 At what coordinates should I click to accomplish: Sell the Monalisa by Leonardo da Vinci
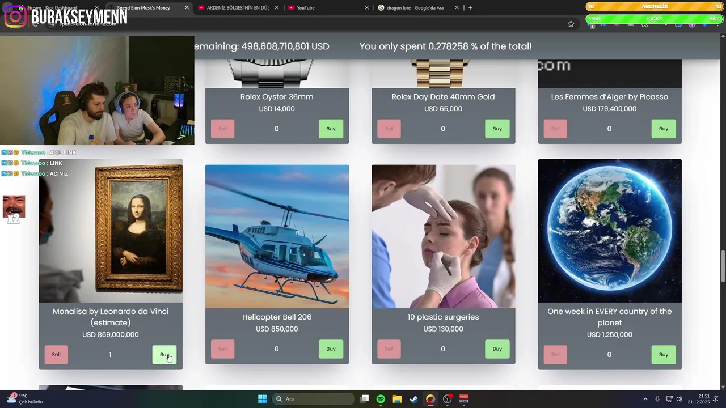pyautogui.click(x=56, y=355)
